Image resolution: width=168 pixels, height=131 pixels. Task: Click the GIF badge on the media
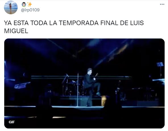point(12,122)
